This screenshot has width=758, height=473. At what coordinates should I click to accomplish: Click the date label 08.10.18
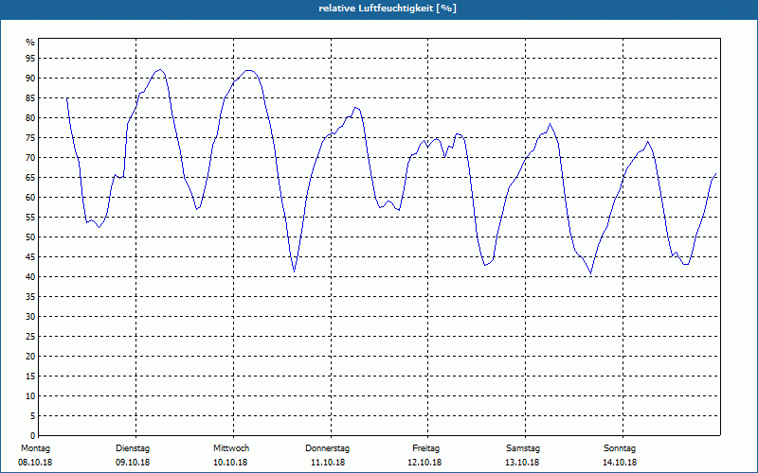[x=35, y=463]
